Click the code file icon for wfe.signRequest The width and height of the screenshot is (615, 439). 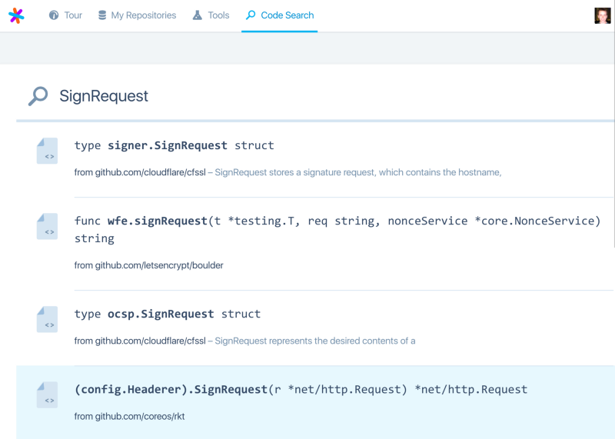47,226
